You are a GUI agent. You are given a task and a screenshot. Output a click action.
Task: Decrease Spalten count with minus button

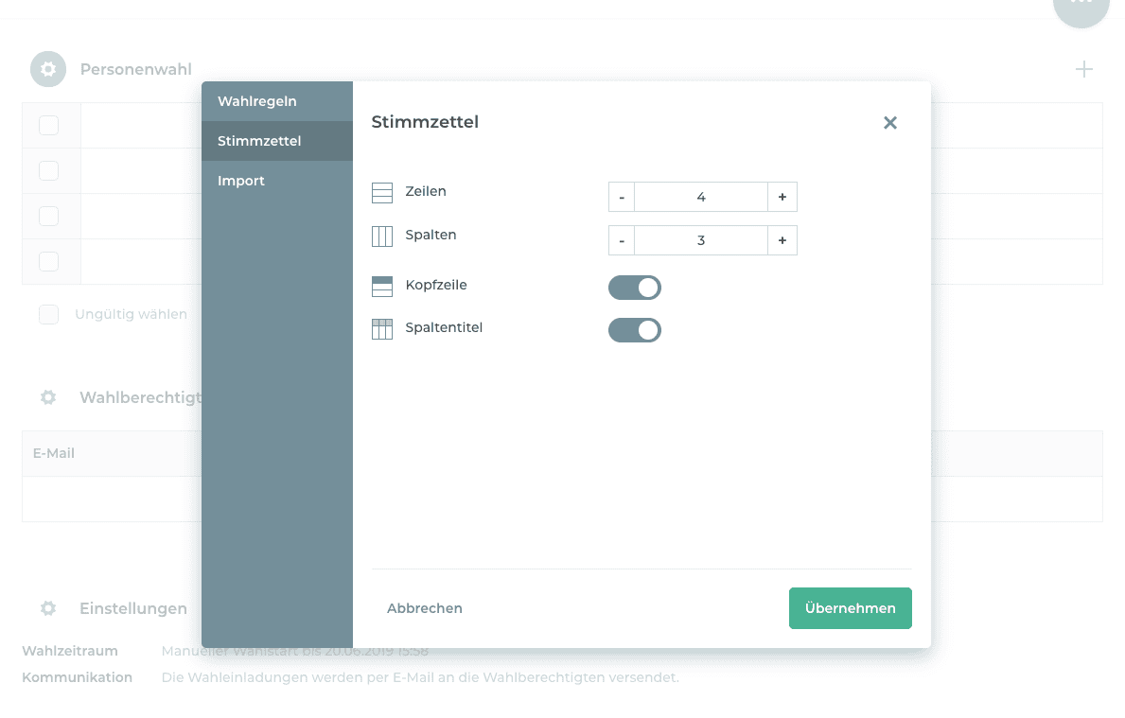tap(622, 240)
